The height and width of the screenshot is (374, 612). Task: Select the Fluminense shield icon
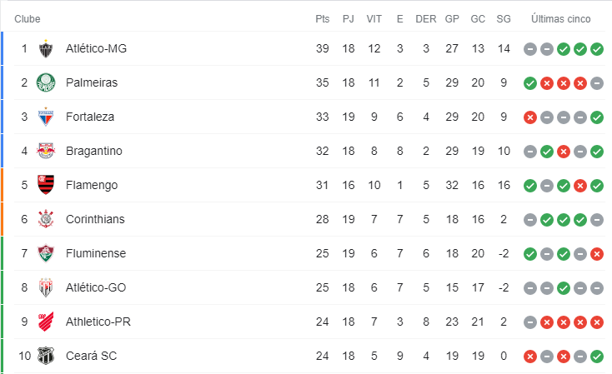[x=46, y=253]
